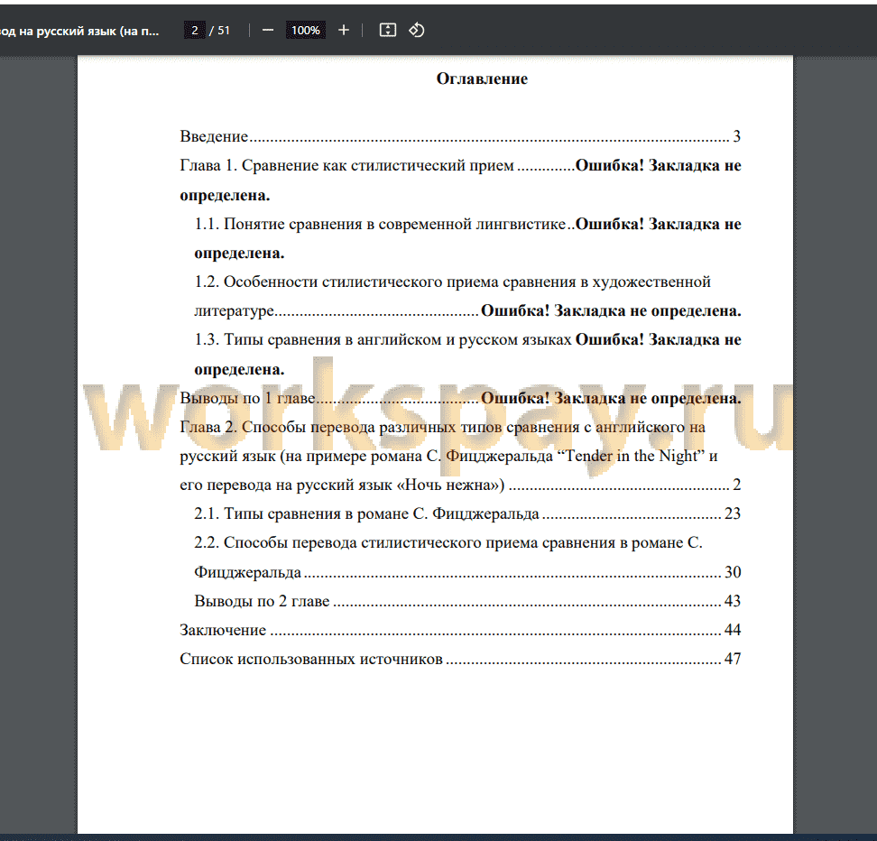Click the fit to page icon

point(388,30)
